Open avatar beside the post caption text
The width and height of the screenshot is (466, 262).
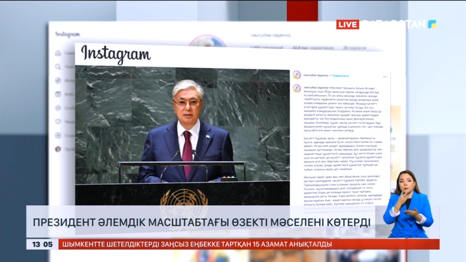click(296, 88)
